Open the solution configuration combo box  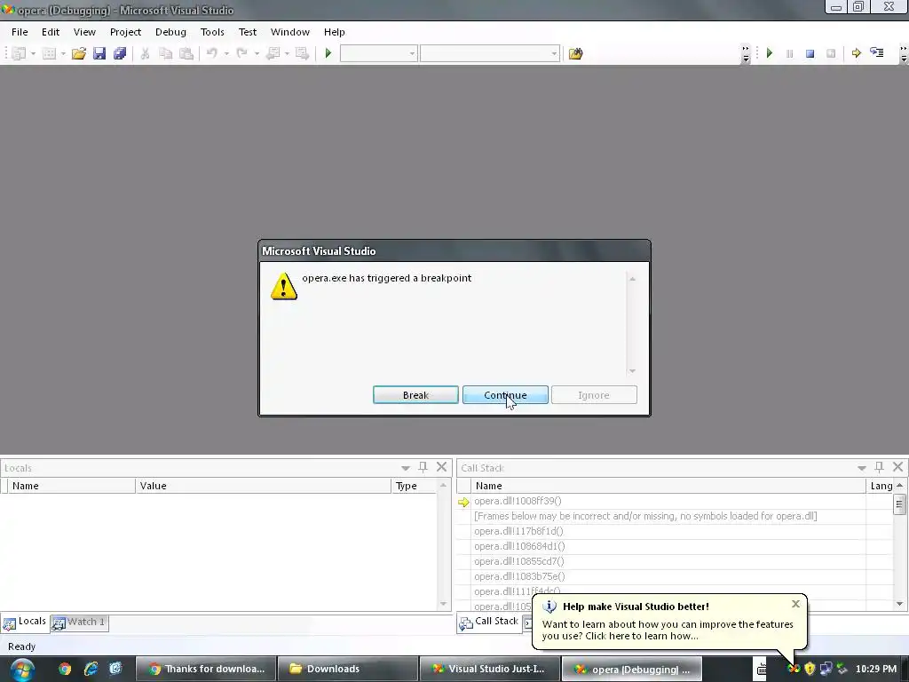point(378,53)
